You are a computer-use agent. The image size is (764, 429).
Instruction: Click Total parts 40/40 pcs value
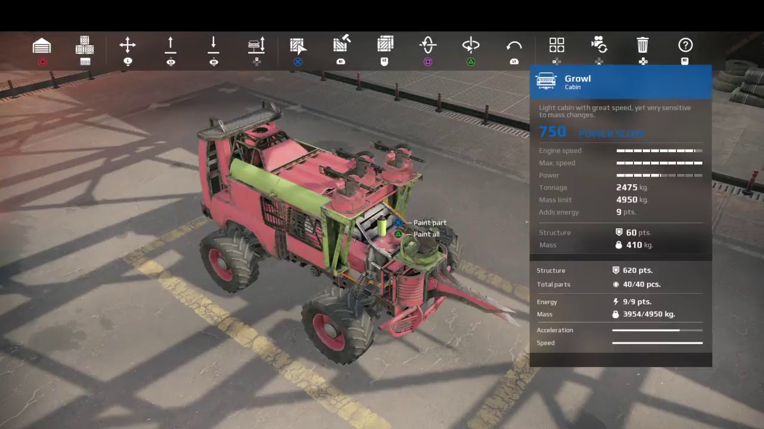[636, 285]
